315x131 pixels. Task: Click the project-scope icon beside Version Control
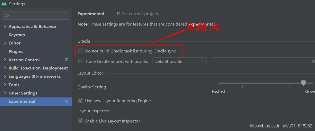(x=67, y=60)
